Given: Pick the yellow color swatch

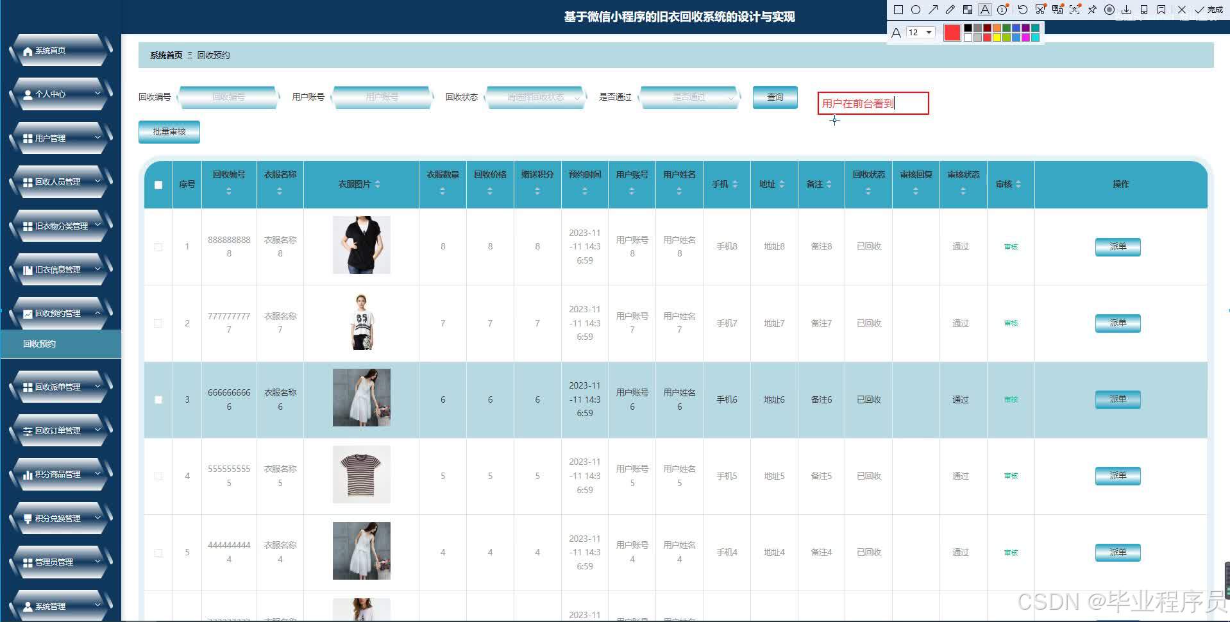Looking at the screenshot, I should [997, 37].
